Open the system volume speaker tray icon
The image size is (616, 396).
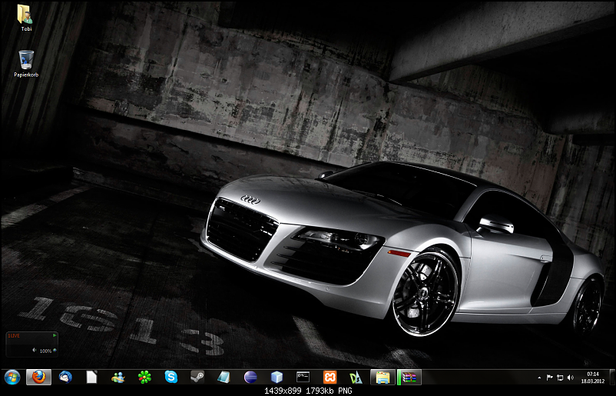pos(571,378)
